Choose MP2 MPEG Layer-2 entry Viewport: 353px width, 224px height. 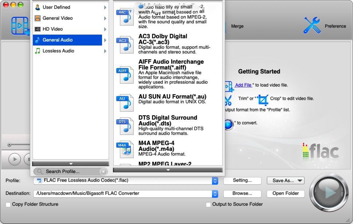click(165, 164)
